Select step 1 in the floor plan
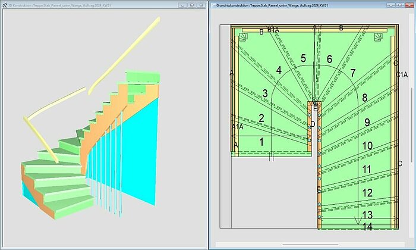This screenshot has height=250, width=416. [261, 142]
